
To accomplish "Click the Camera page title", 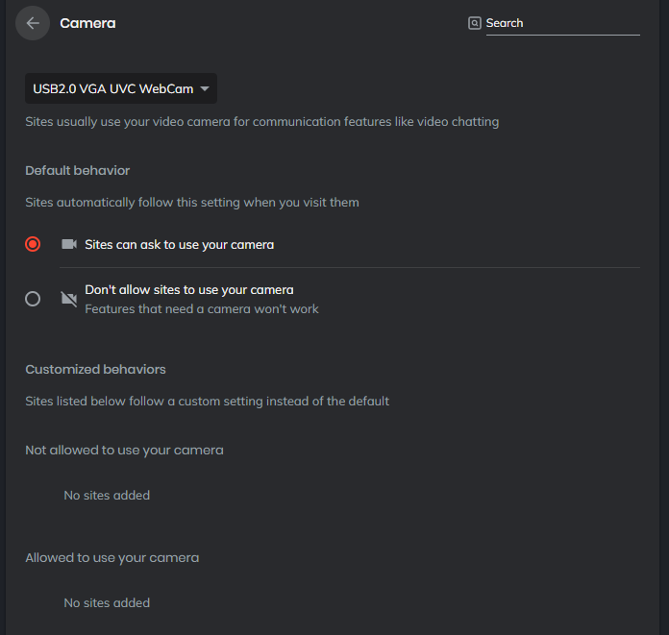I will (x=87, y=23).
